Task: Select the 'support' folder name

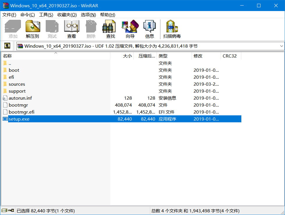Action: (17, 91)
